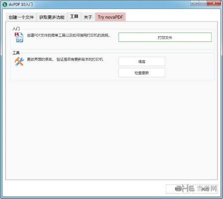This screenshot has height=199, width=223.
Task: Go to the 关于 tab
Action: tap(88, 17)
